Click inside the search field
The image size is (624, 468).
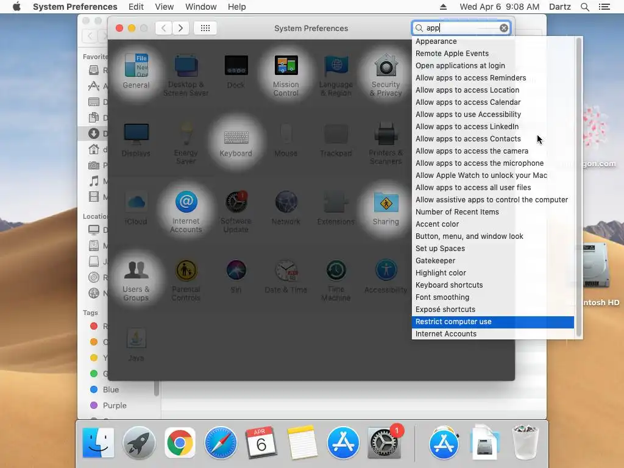pos(462,28)
